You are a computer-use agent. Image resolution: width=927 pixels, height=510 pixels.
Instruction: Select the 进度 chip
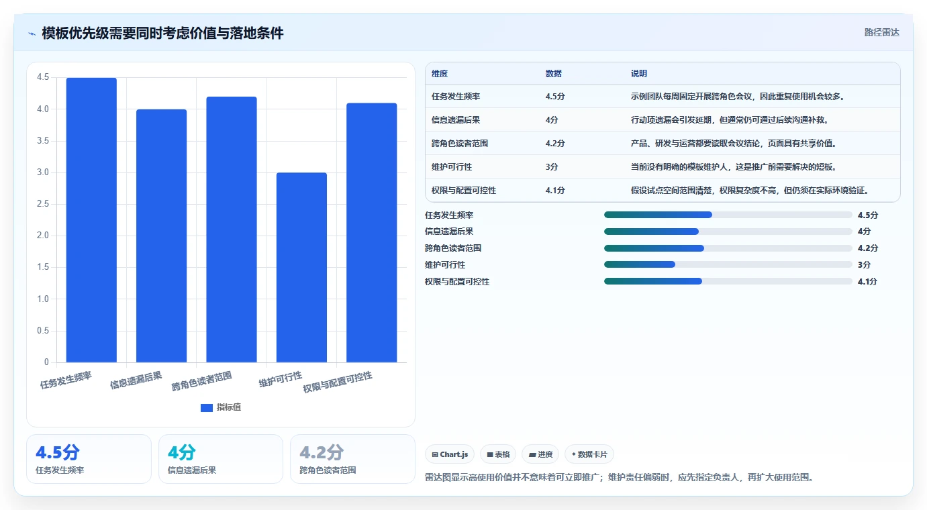coord(540,454)
